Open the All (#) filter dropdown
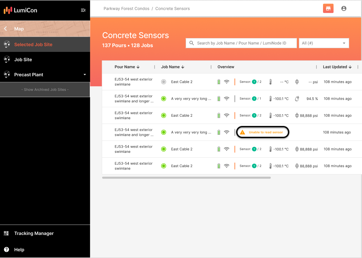The image size is (362, 258). tap(324, 43)
